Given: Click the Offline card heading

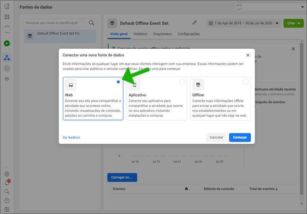Looking at the screenshot, I should click(198, 95).
